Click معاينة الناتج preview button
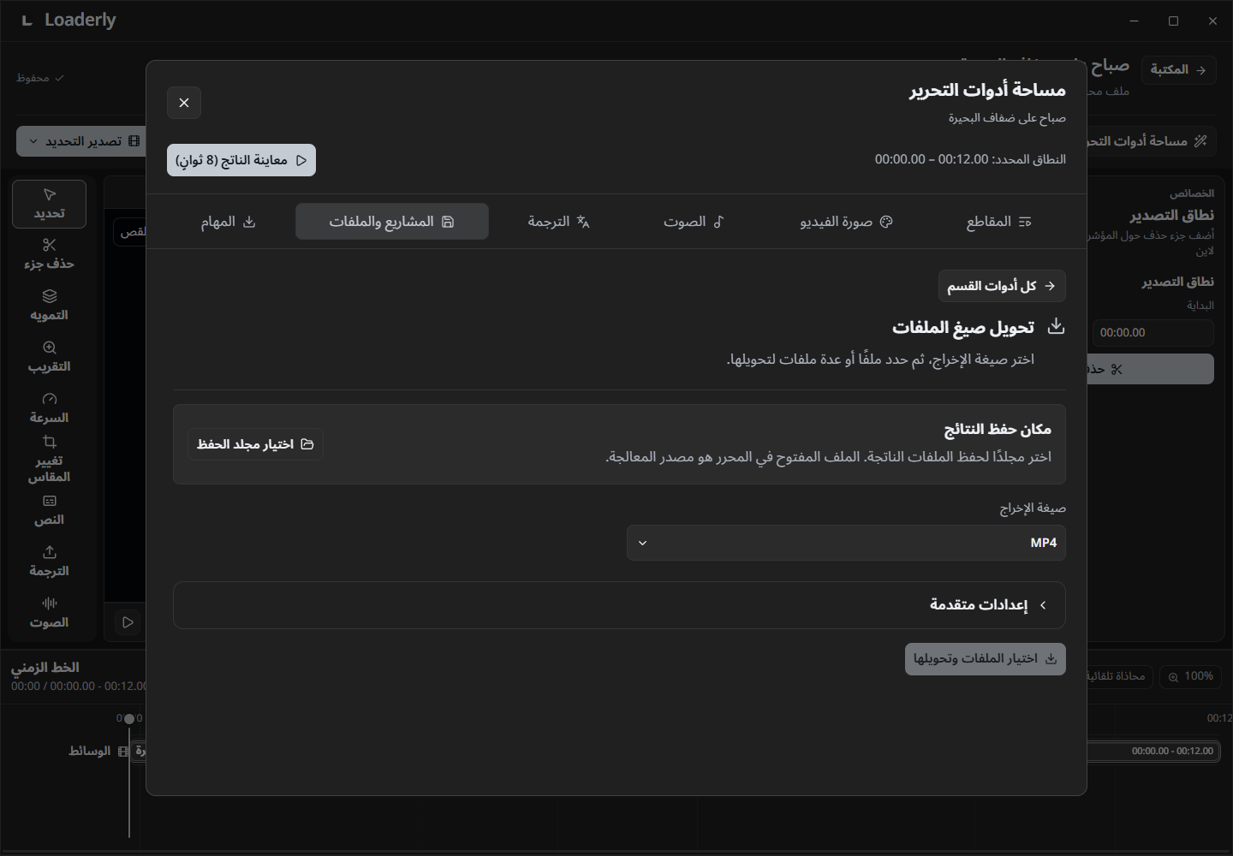This screenshot has height=856, width=1233. [x=241, y=160]
